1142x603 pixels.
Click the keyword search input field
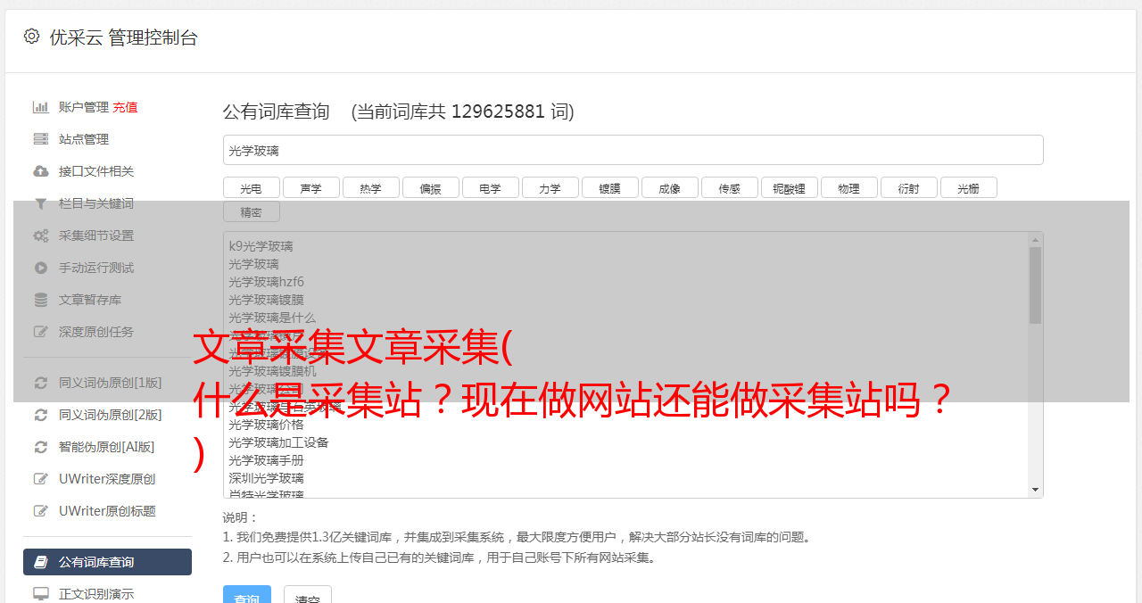pyautogui.click(x=633, y=150)
